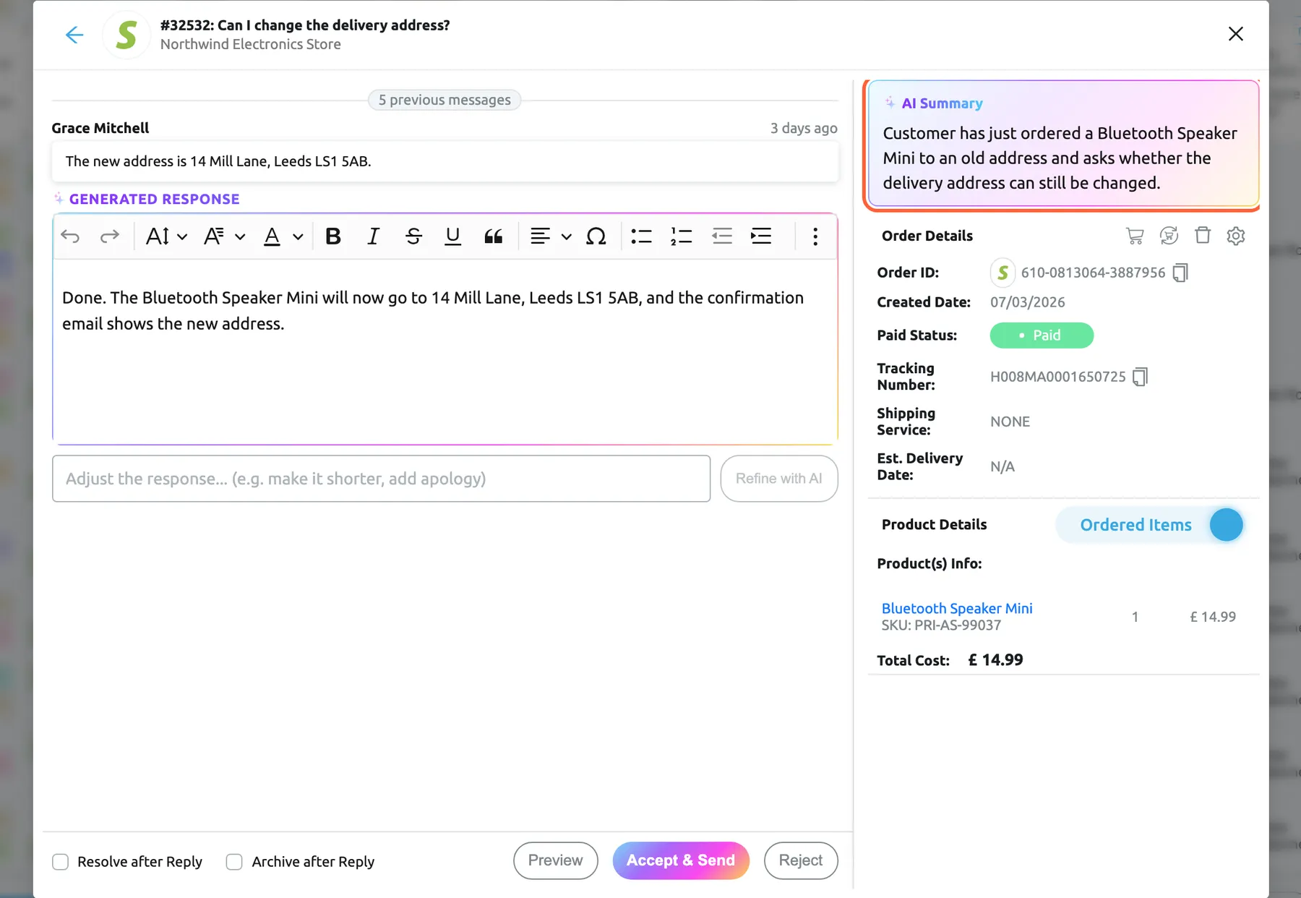This screenshot has height=898, width=1301.
Task: Toggle italic formatting
Action: point(373,236)
